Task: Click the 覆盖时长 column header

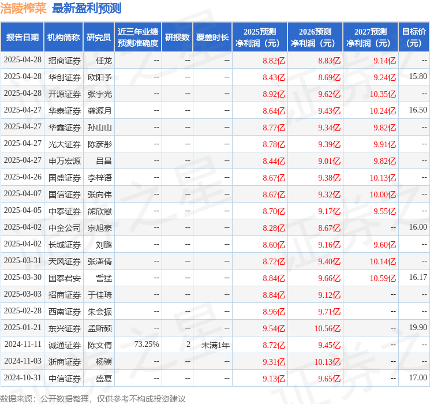Action: coord(212,38)
